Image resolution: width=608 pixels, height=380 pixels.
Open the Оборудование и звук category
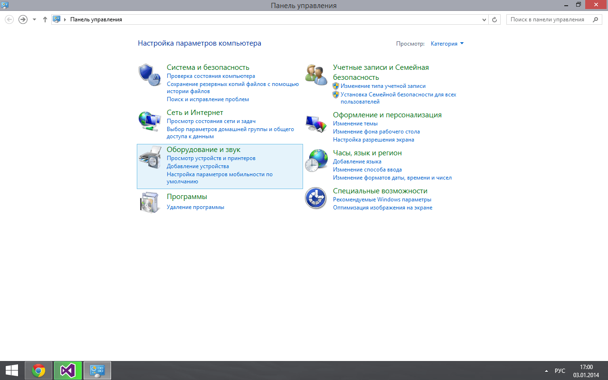pos(203,150)
